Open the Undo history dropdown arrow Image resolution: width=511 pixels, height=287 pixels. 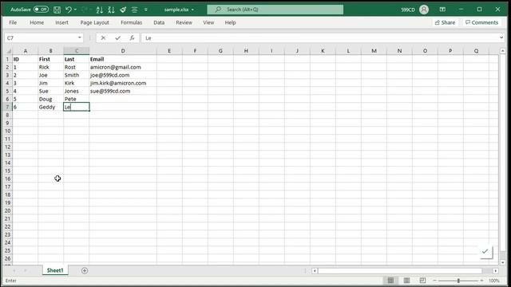(75, 10)
